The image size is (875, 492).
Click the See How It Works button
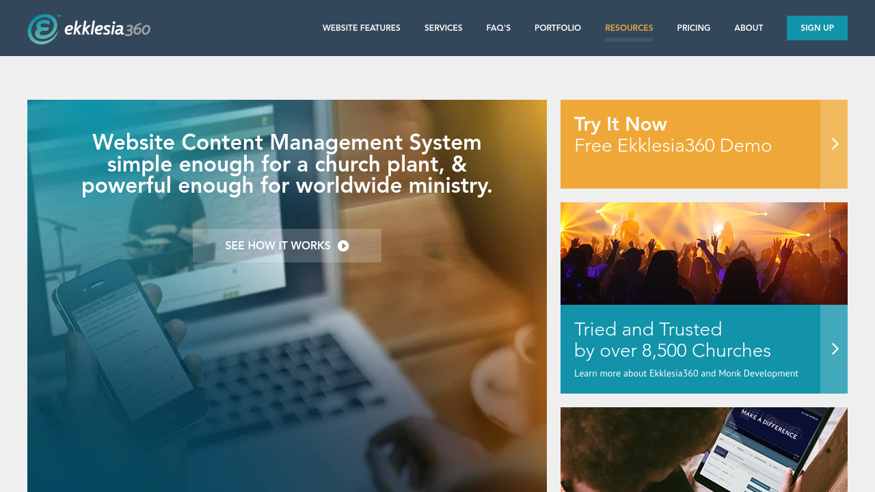287,245
